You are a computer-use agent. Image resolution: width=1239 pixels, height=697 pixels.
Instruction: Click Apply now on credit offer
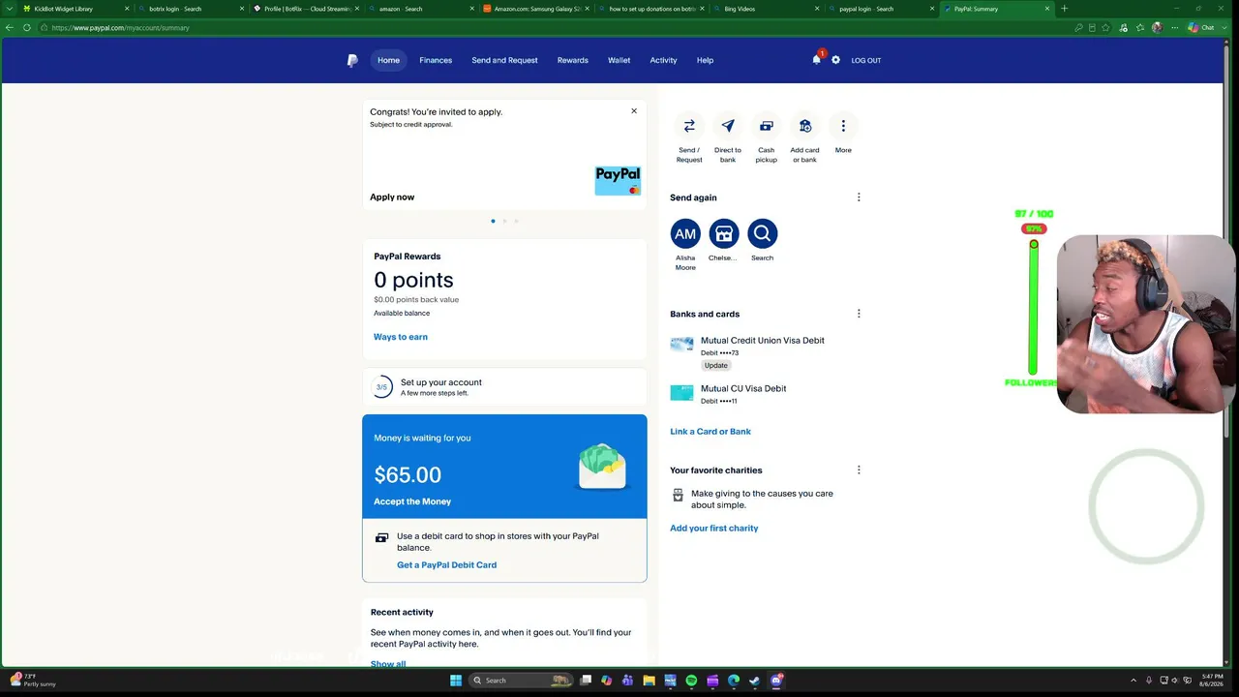[392, 197]
